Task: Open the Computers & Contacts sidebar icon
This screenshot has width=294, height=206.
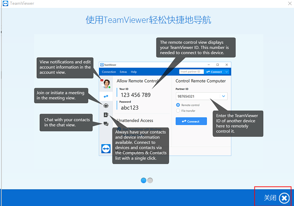Action: pos(106,115)
